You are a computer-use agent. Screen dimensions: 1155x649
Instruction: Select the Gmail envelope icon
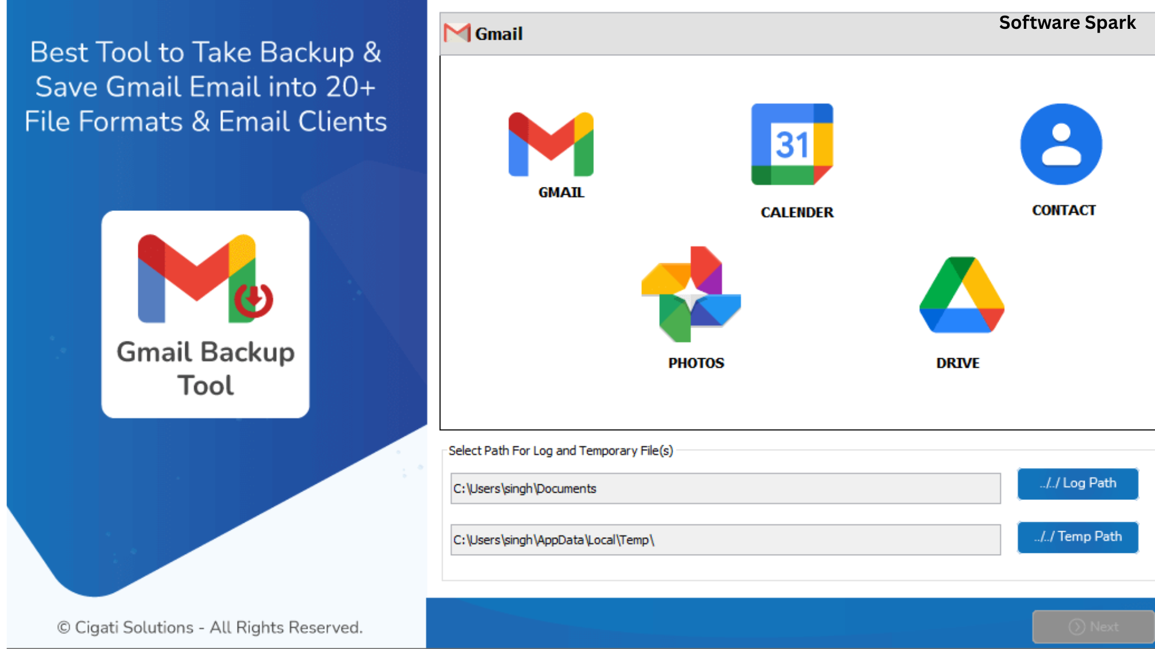click(551, 144)
